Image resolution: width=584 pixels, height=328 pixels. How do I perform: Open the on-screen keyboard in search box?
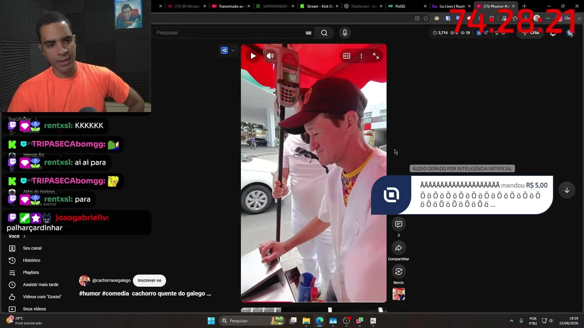308,33
